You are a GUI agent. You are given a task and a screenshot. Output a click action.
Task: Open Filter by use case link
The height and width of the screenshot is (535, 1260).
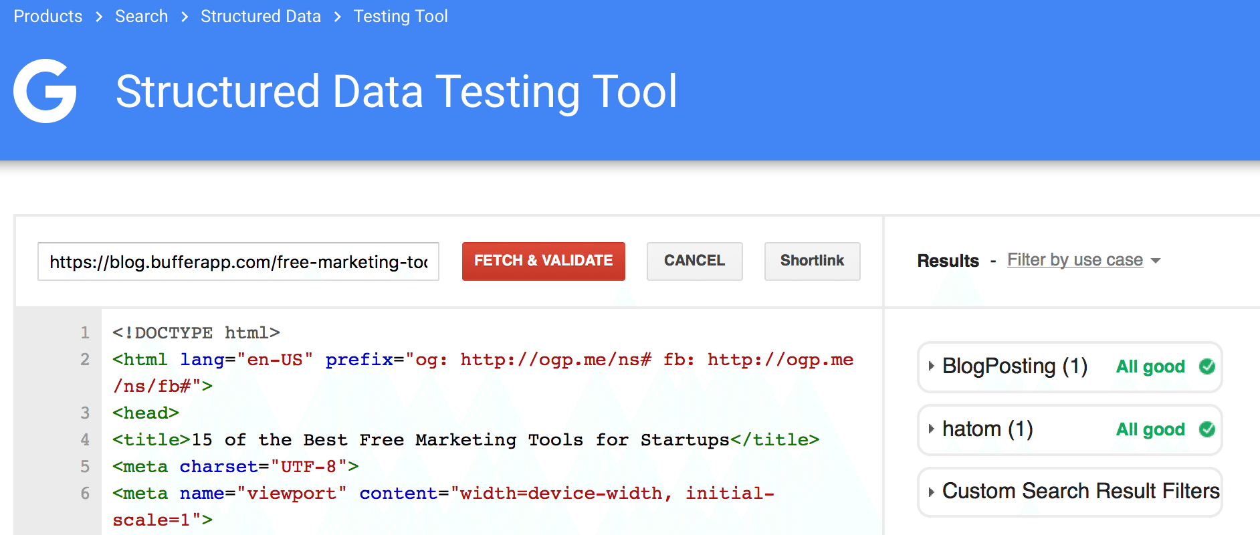point(1075,260)
